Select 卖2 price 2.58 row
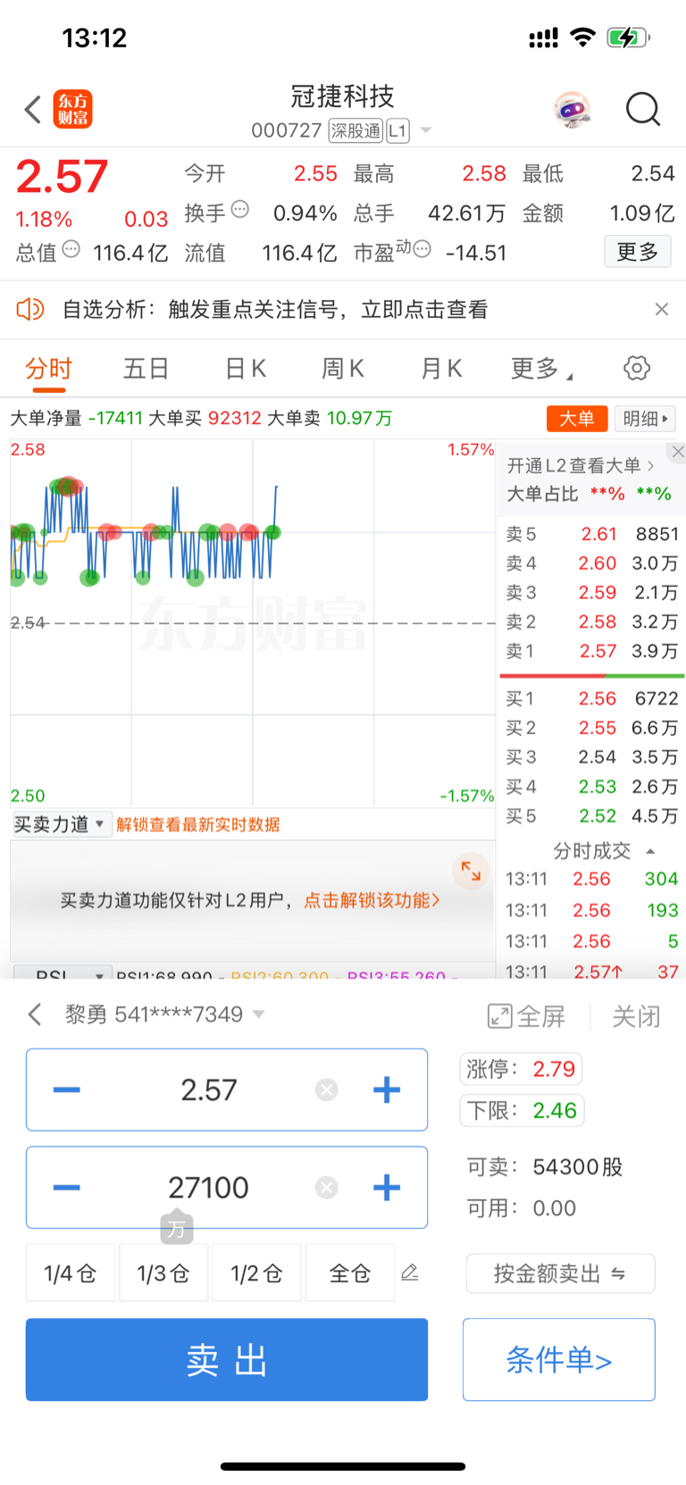Viewport: 686px width, 1485px height. pos(591,622)
